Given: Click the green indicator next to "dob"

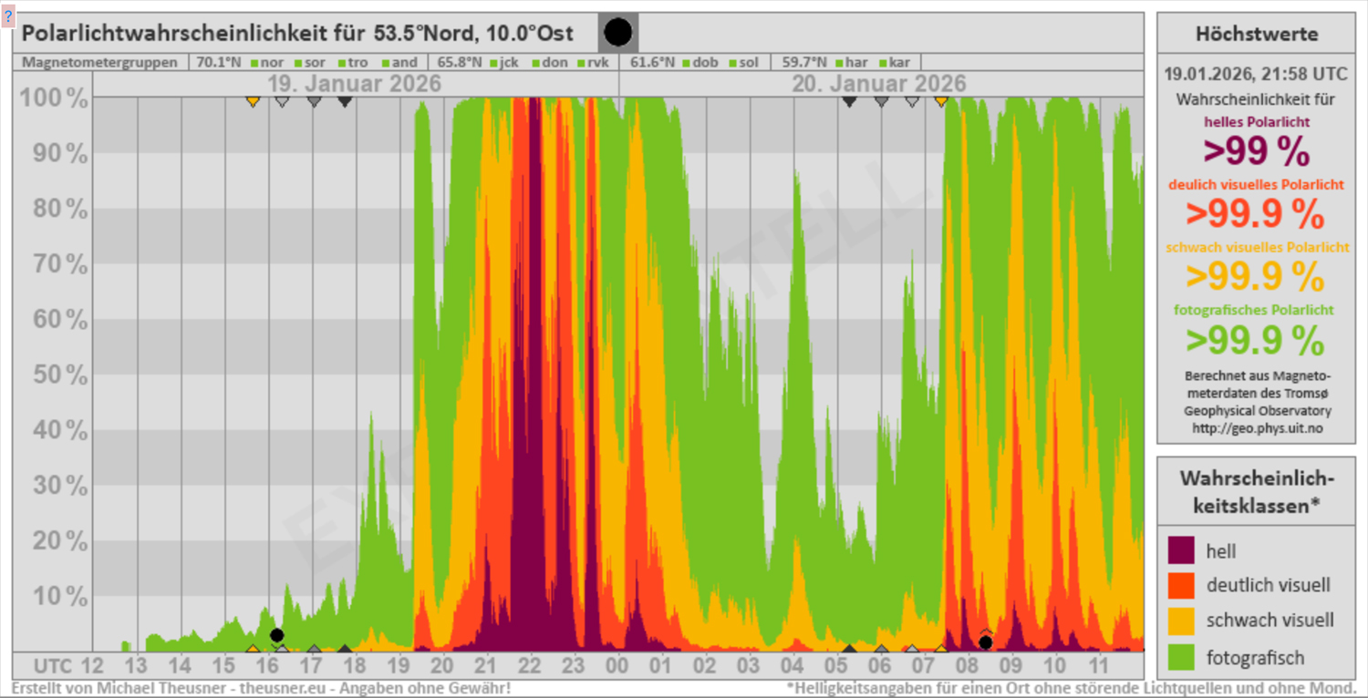Looking at the screenshot, I should [685, 63].
